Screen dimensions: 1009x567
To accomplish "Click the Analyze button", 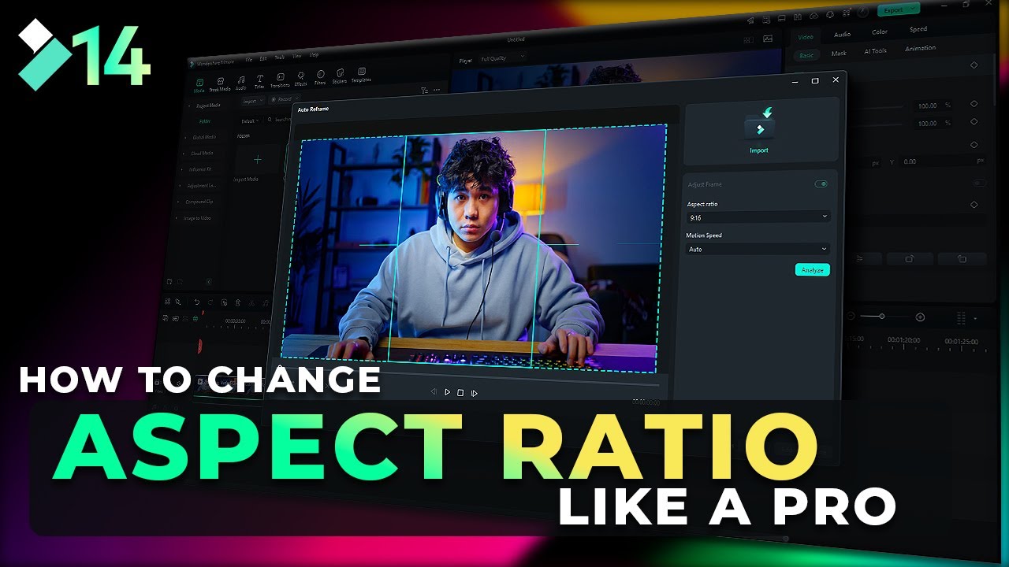I will (812, 269).
